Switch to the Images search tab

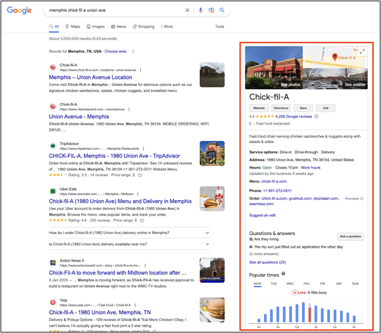pyautogui.click(x=96, y=27)
